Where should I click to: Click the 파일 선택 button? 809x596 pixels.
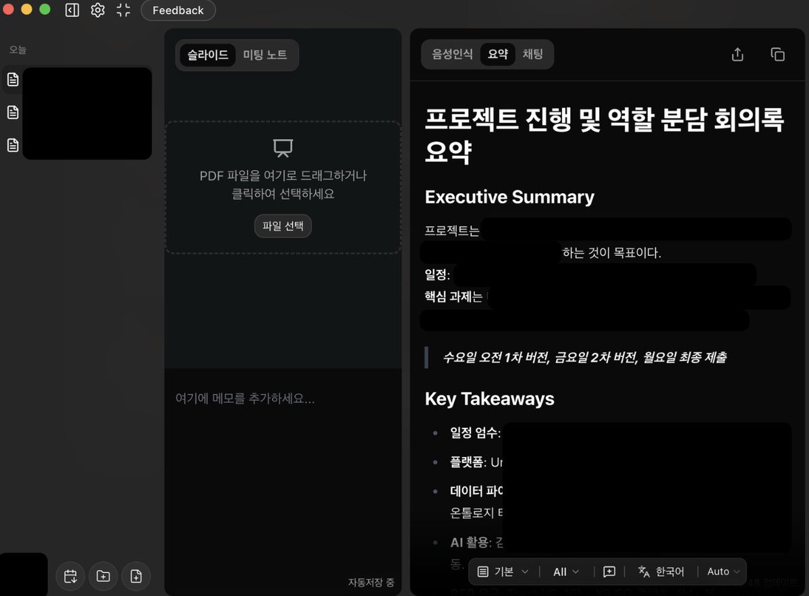click(283, 226)
